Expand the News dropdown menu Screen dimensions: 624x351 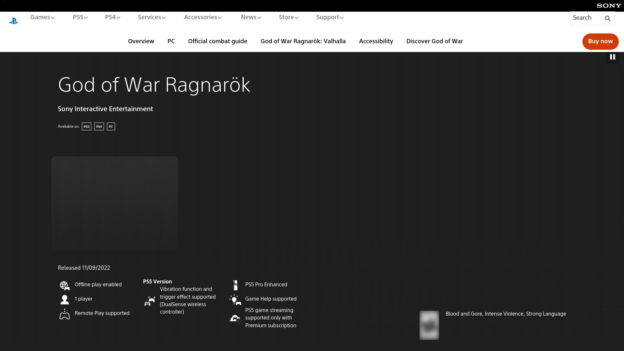[251, 17]
